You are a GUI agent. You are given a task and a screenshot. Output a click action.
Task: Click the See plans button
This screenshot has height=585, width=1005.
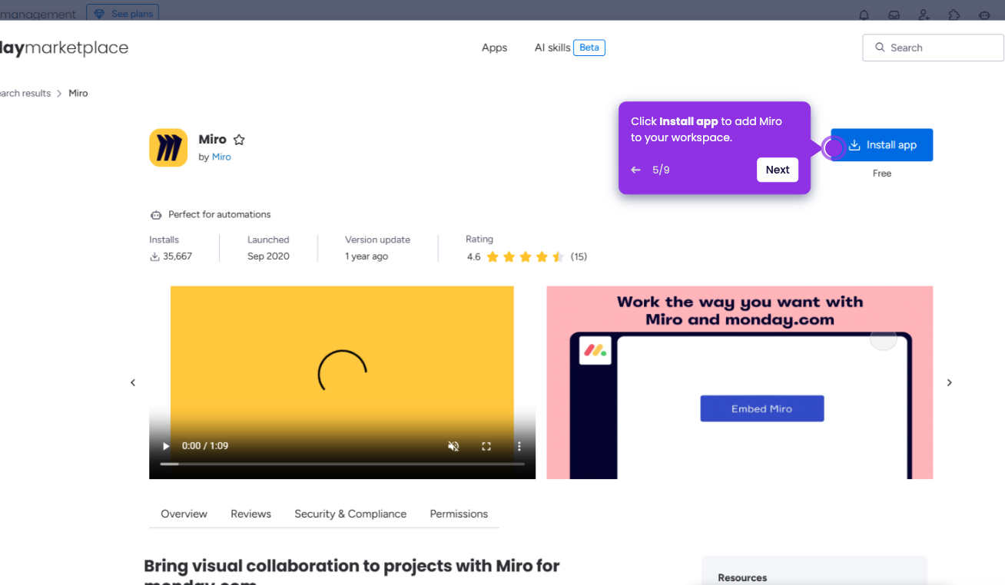122,14
